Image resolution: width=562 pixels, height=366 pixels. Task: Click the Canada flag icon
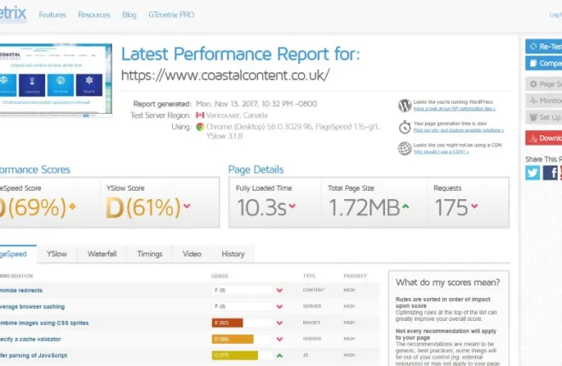point(200,115)
